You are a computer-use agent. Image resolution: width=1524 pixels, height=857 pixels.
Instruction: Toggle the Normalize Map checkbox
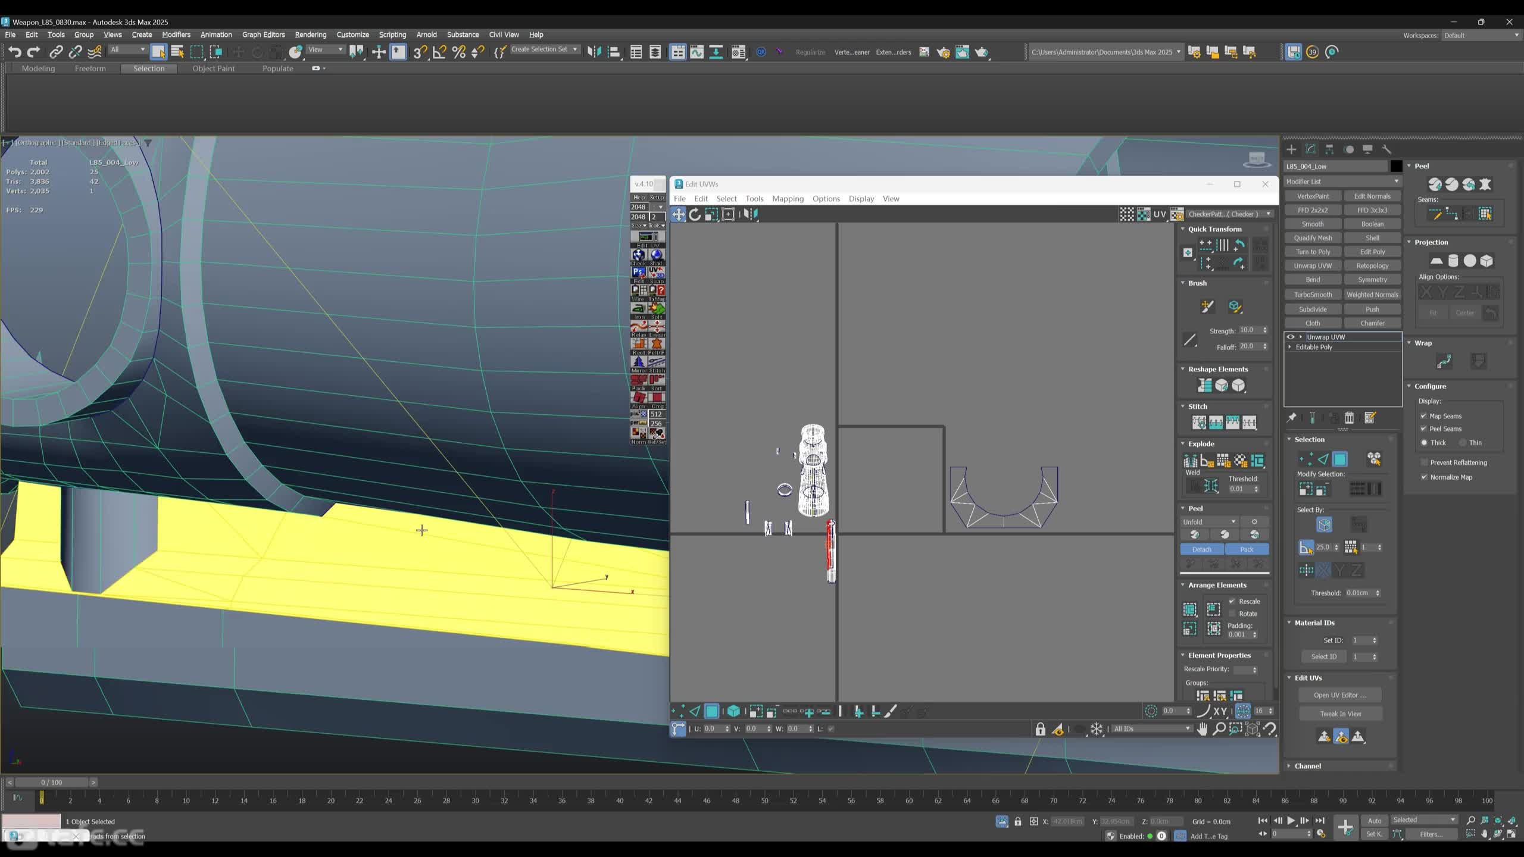pyautogui.click(x=1424, y=477)
